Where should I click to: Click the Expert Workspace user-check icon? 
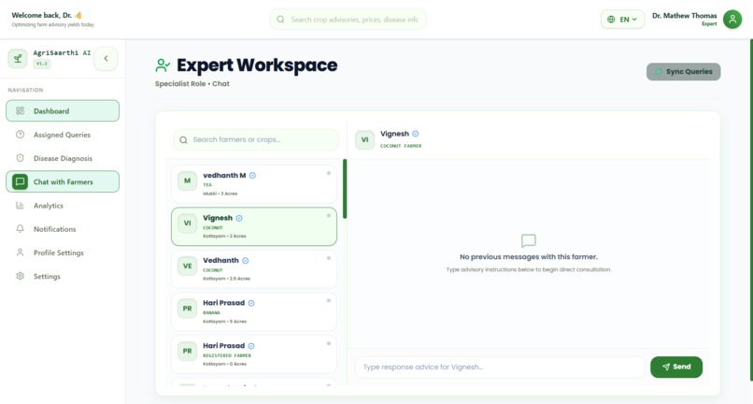[x=163, y=65]
